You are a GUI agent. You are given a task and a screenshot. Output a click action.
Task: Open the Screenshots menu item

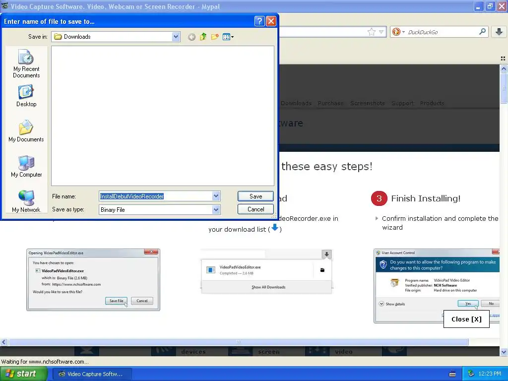368,103
